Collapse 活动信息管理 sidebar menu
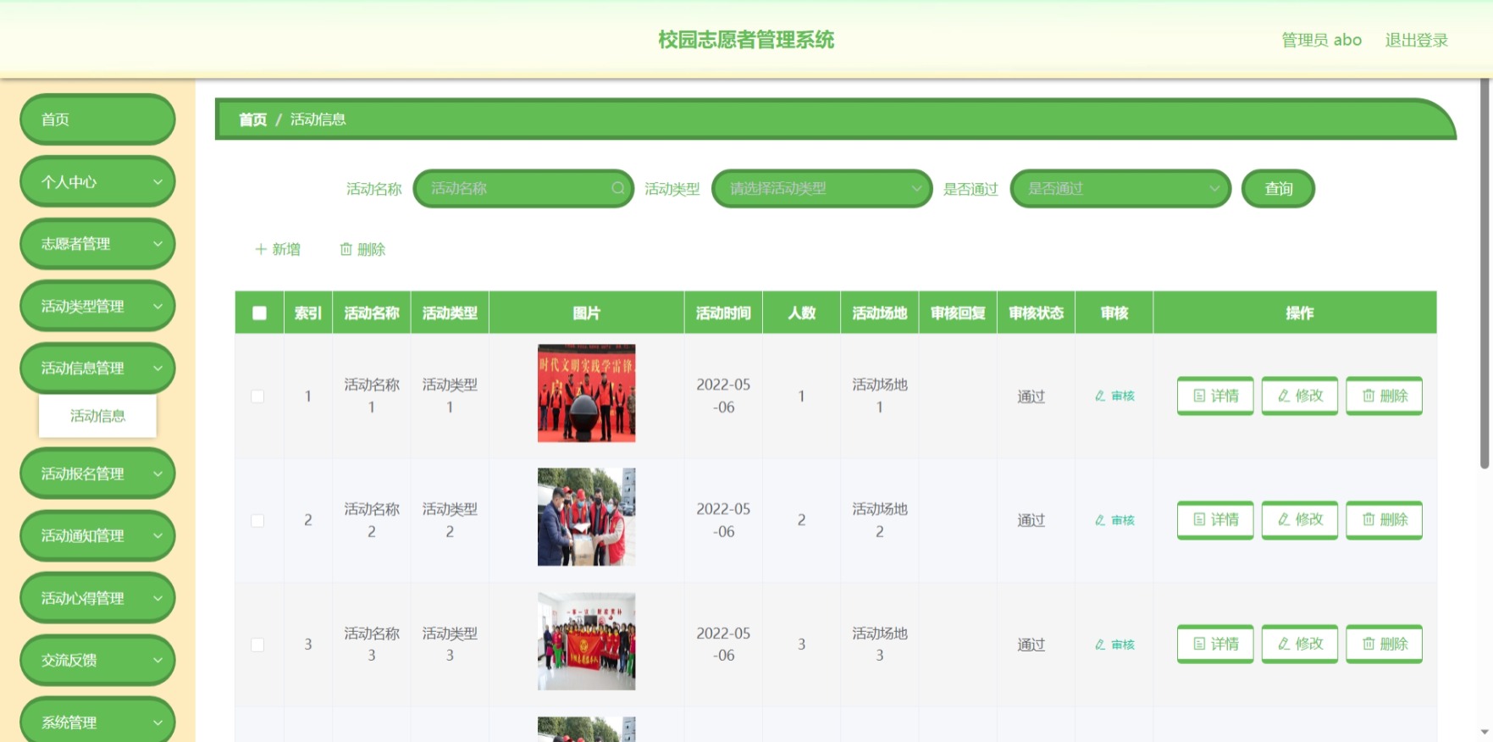Screen dimensions: 1493x742 (x=97, y=368)
